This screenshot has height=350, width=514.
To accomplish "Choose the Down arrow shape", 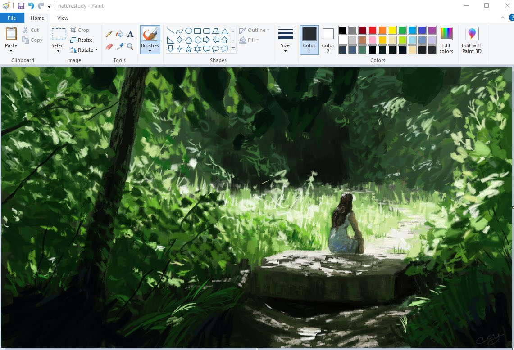I will tap(170, 49).
